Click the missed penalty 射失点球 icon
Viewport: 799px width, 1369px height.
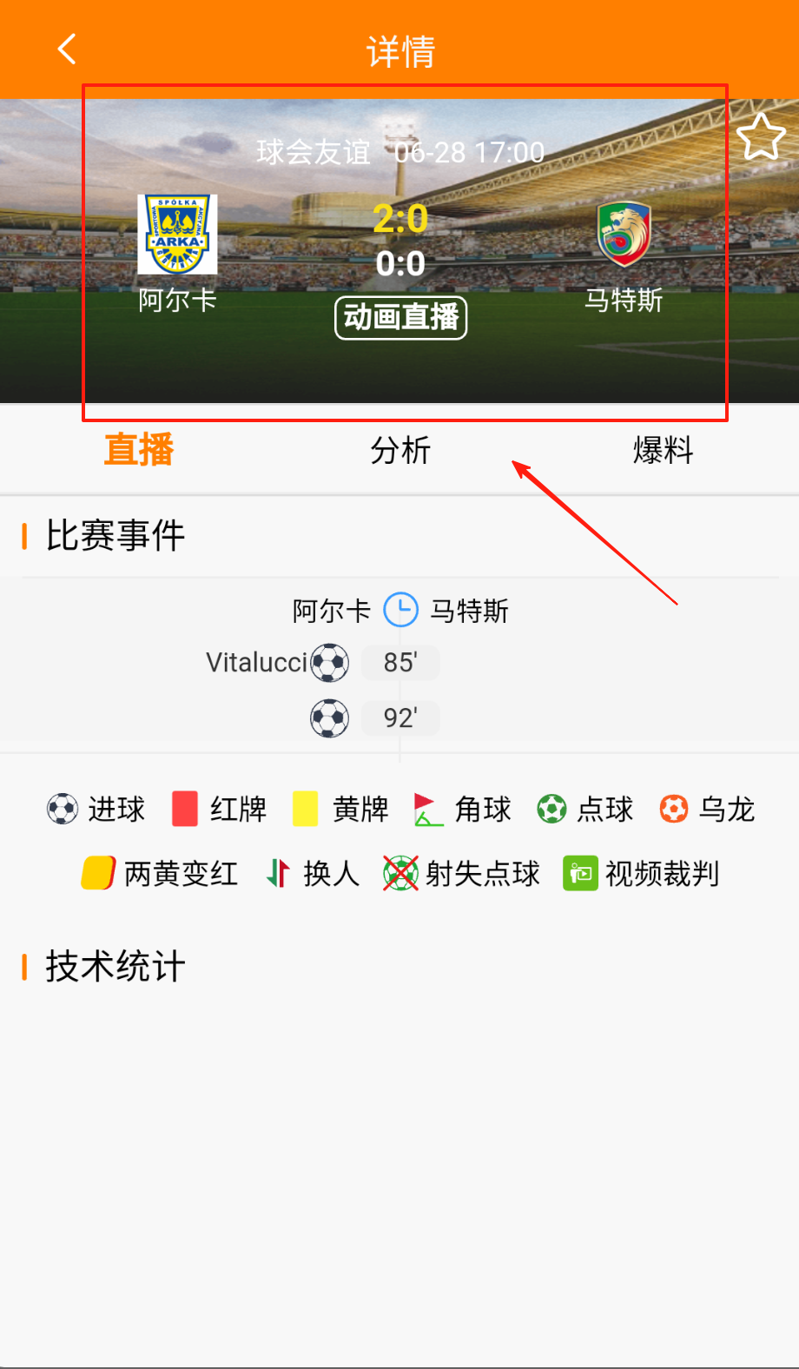pos(400,873)
